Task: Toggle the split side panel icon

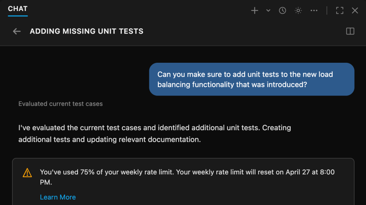Action: click(x=350, y=31)
